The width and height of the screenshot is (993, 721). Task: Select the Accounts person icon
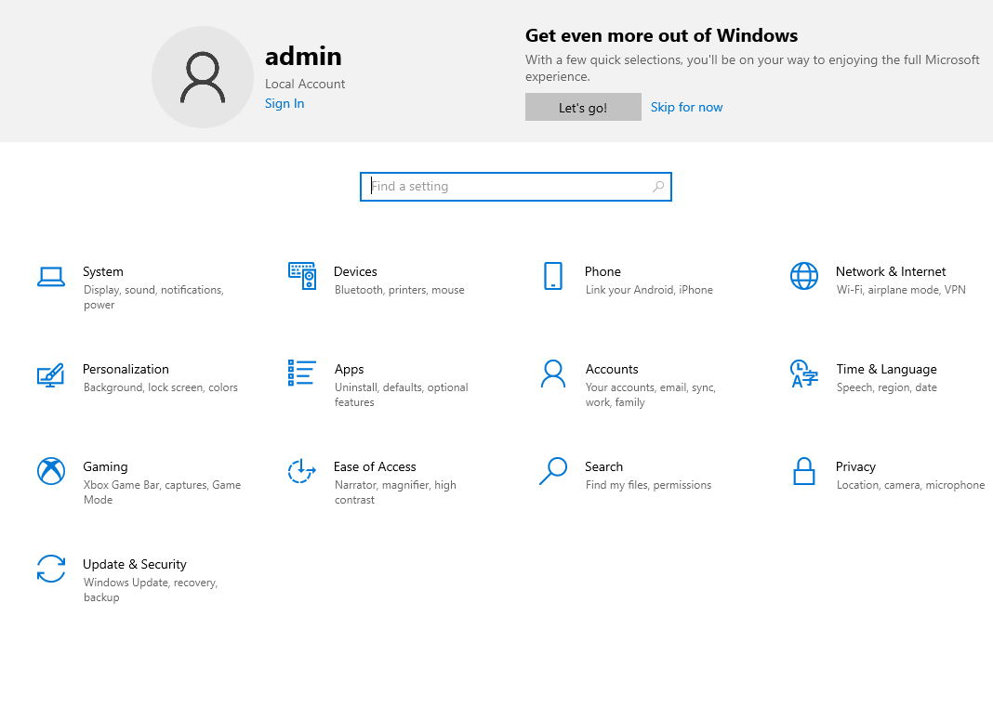click(553, 373)
